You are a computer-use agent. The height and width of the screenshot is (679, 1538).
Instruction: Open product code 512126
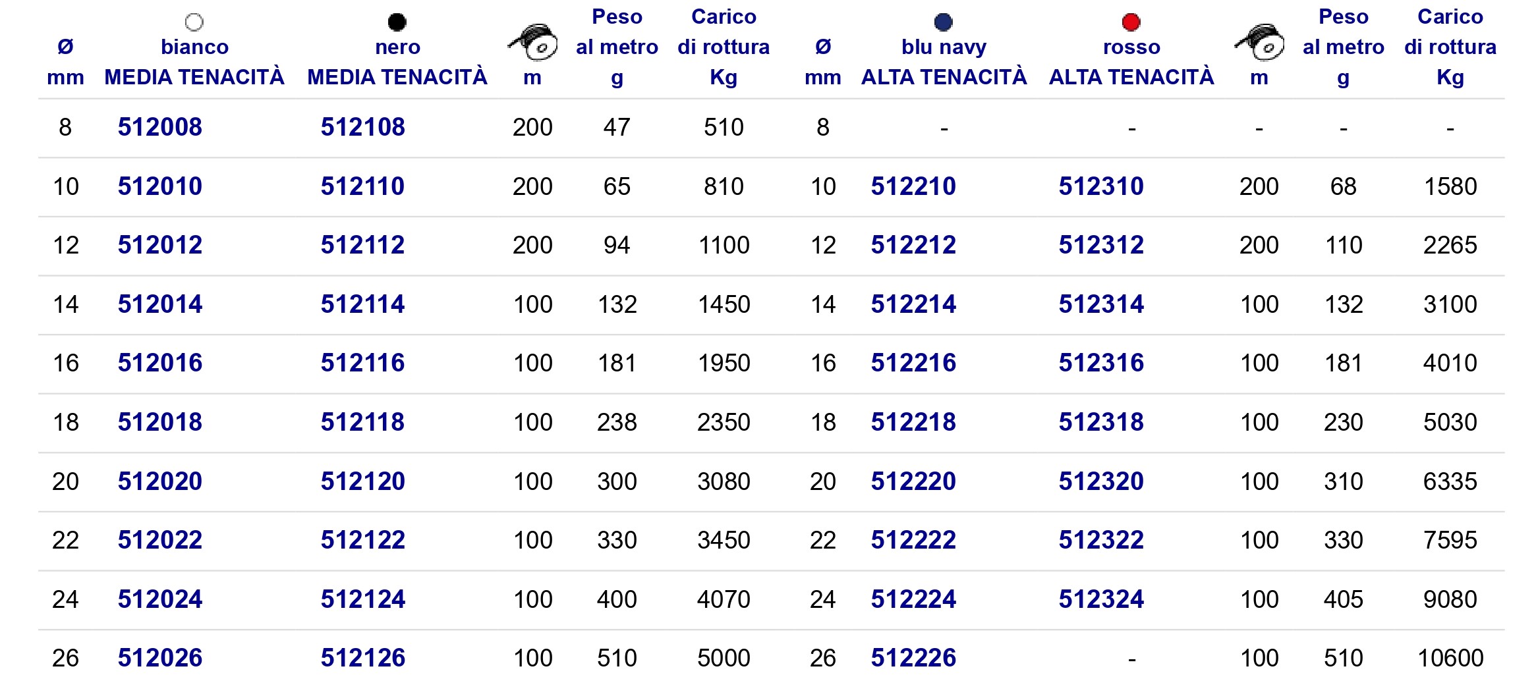tap(363, 658)
